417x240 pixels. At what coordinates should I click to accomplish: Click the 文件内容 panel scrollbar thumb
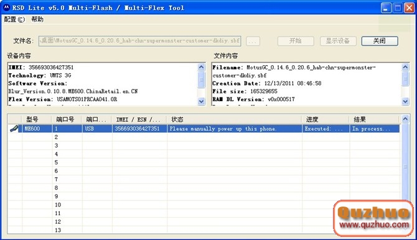point(405,78)
